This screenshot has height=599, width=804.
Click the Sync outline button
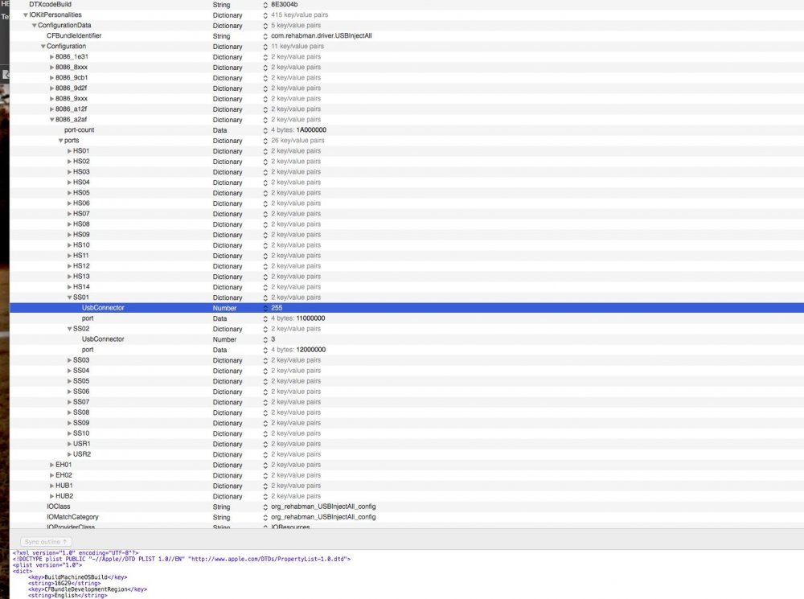[46, 542]
